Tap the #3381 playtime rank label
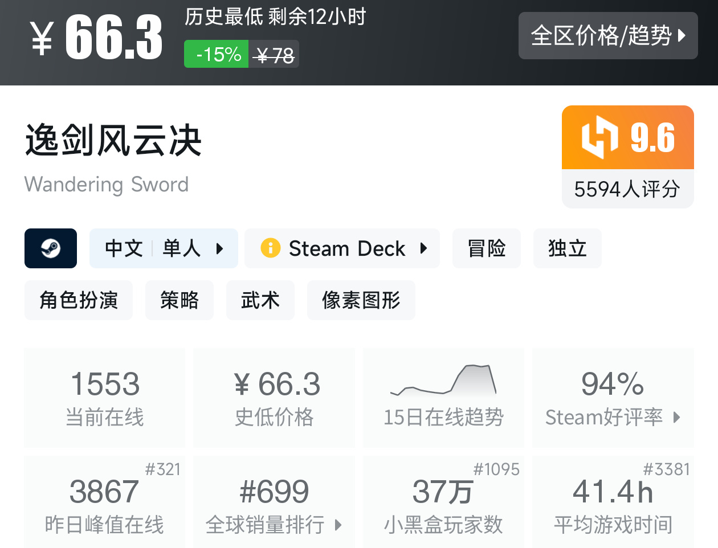This screenshot has width=718, height=548. (x=667, y=469)
